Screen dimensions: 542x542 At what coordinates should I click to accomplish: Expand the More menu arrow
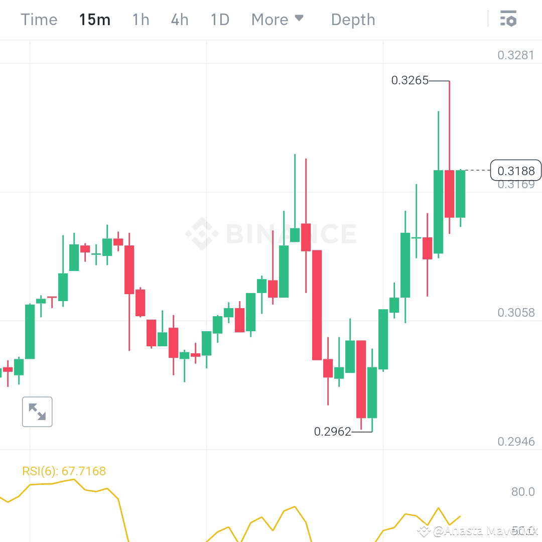[x=300, y=18]
